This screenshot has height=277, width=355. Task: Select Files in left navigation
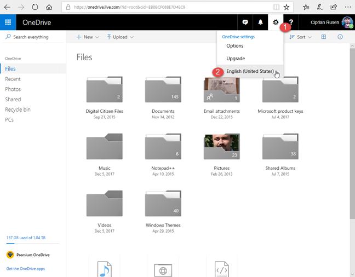33,69
